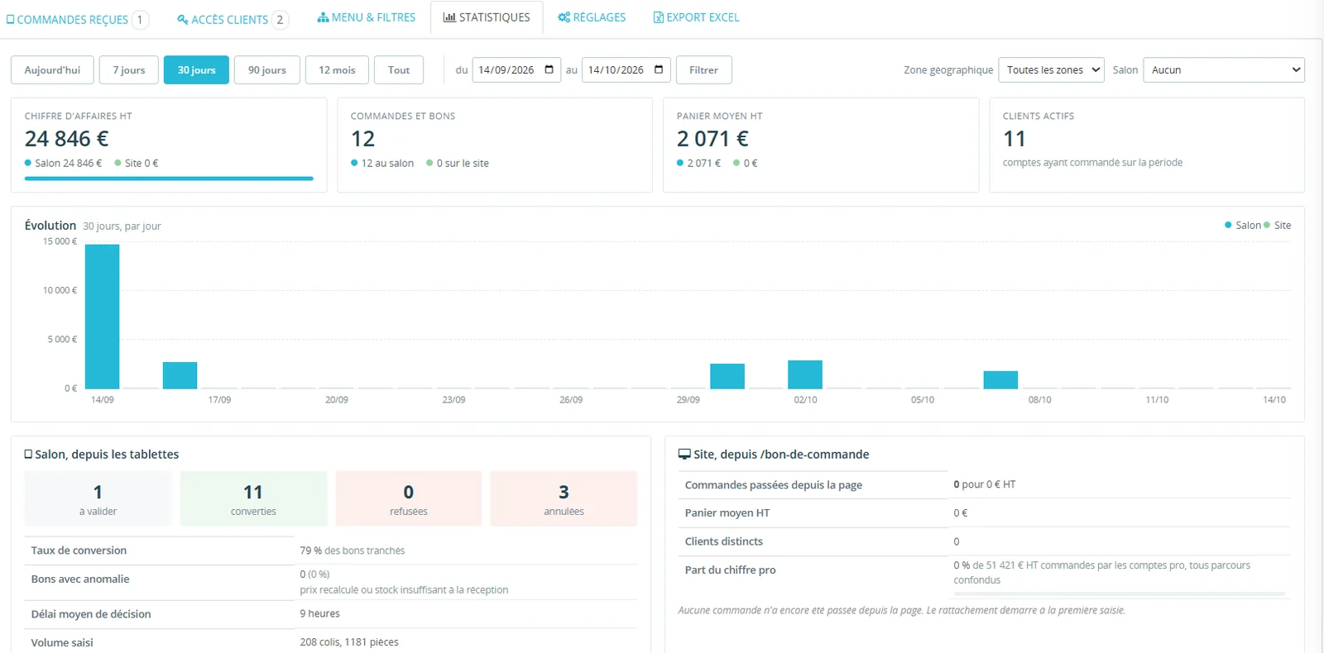Select the Tout period button
The height and width of the screenshot is (653, 1324).
[x=399, y=70]
